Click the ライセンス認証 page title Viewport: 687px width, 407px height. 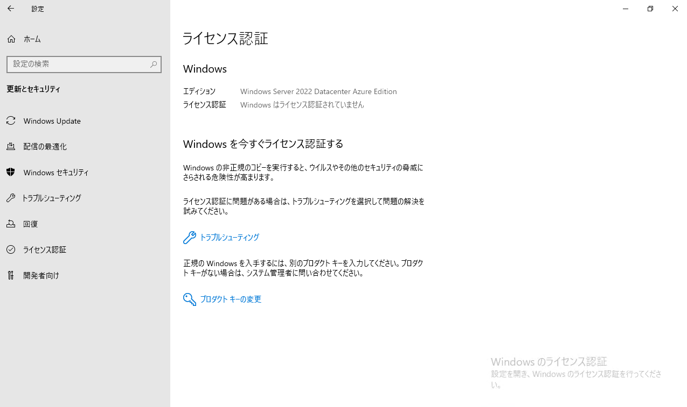pos(225,39)
